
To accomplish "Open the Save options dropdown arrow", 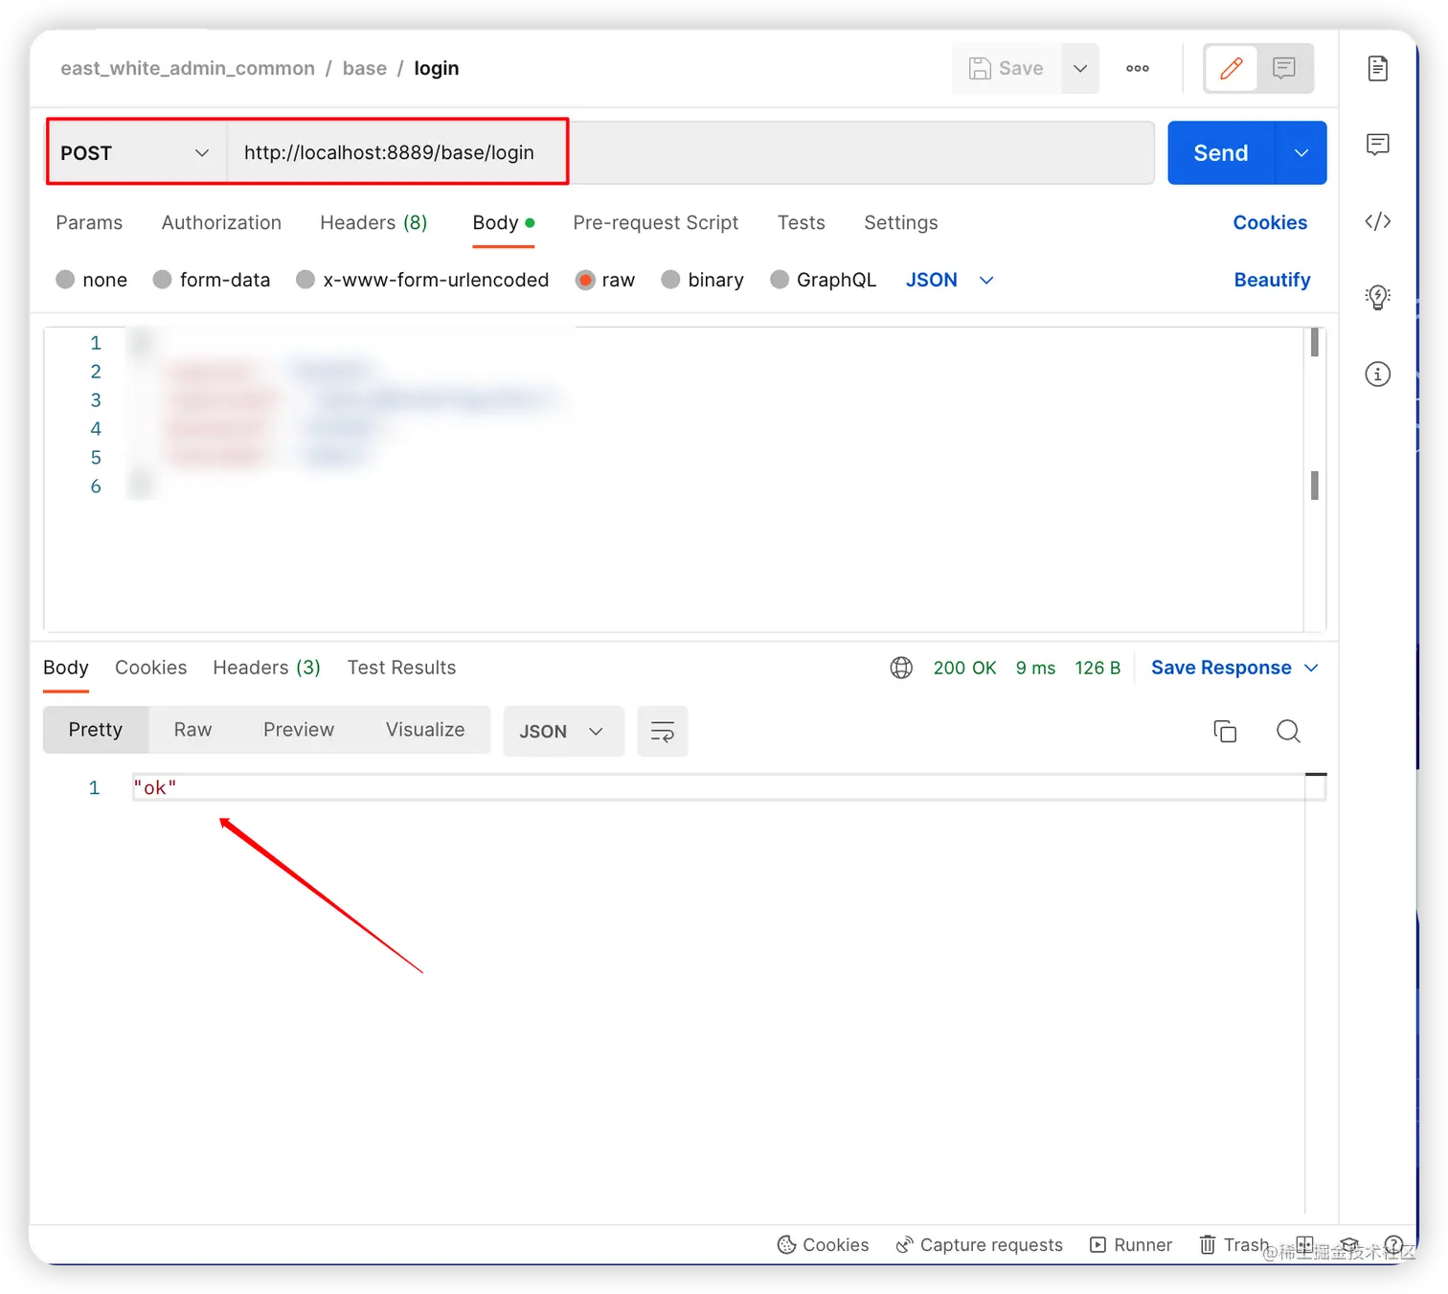I will [x=1080, y=68].
